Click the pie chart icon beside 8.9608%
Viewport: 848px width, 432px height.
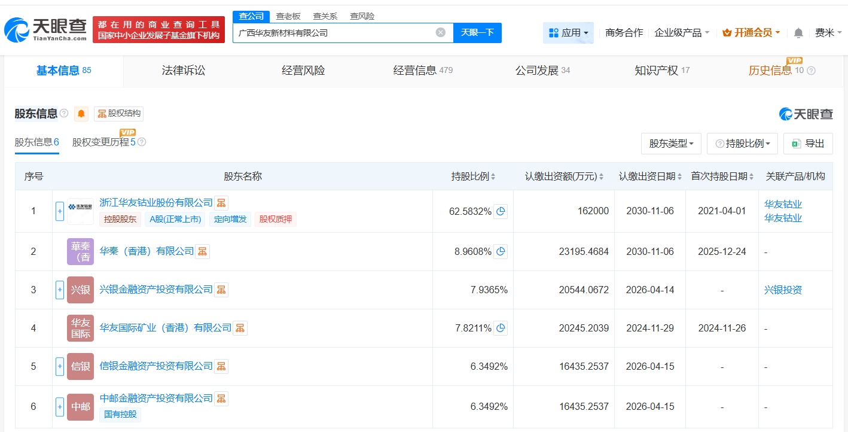tap(501, 251)
